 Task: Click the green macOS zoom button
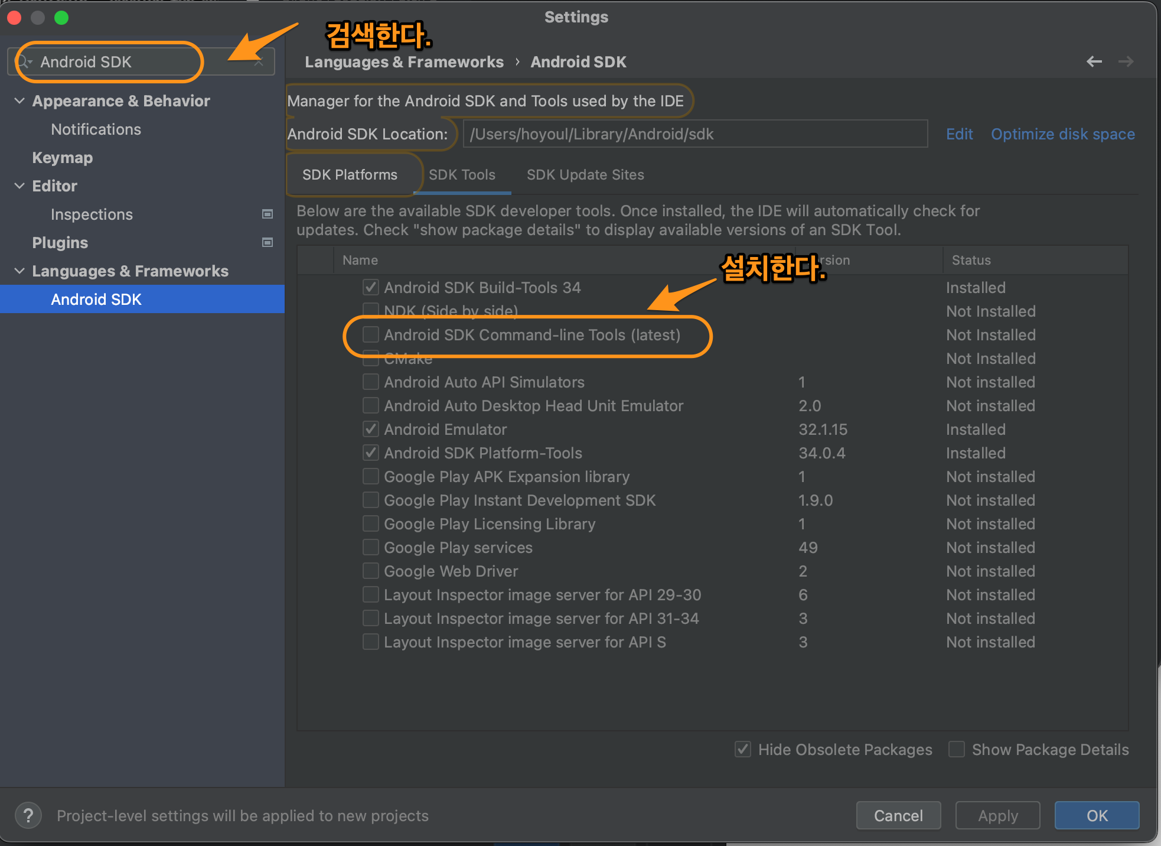click(61, 18)
